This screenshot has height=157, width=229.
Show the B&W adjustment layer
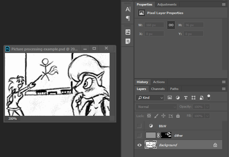click(140, 126)
